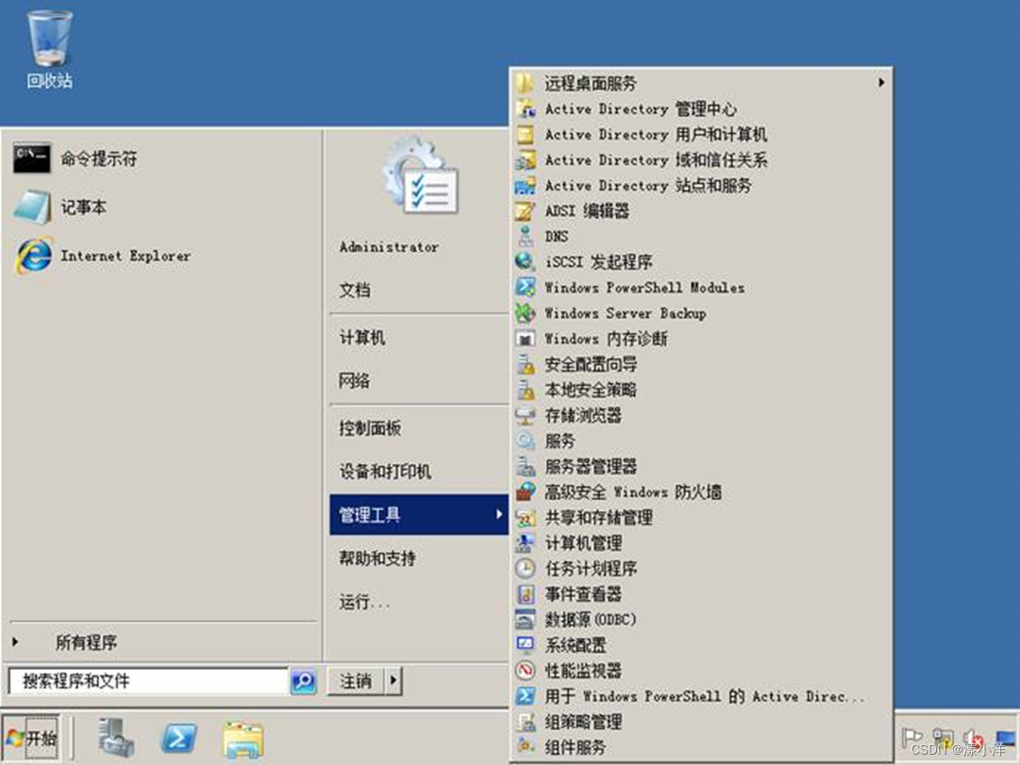Screen dimensions: 1020x765
Task: Open Windows Server Backup
Action: coord(623,313)
